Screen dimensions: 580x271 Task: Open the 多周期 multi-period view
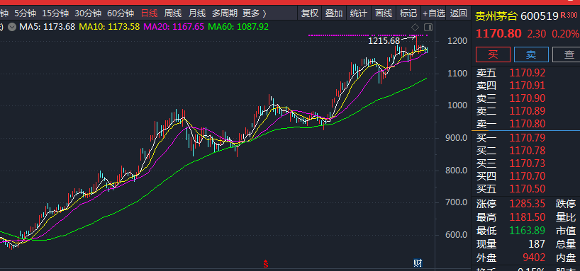point(225,13)
